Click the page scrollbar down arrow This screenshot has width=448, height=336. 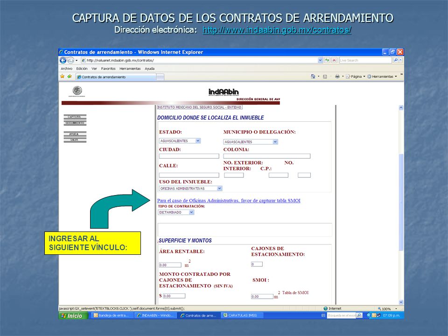[401, 302]
